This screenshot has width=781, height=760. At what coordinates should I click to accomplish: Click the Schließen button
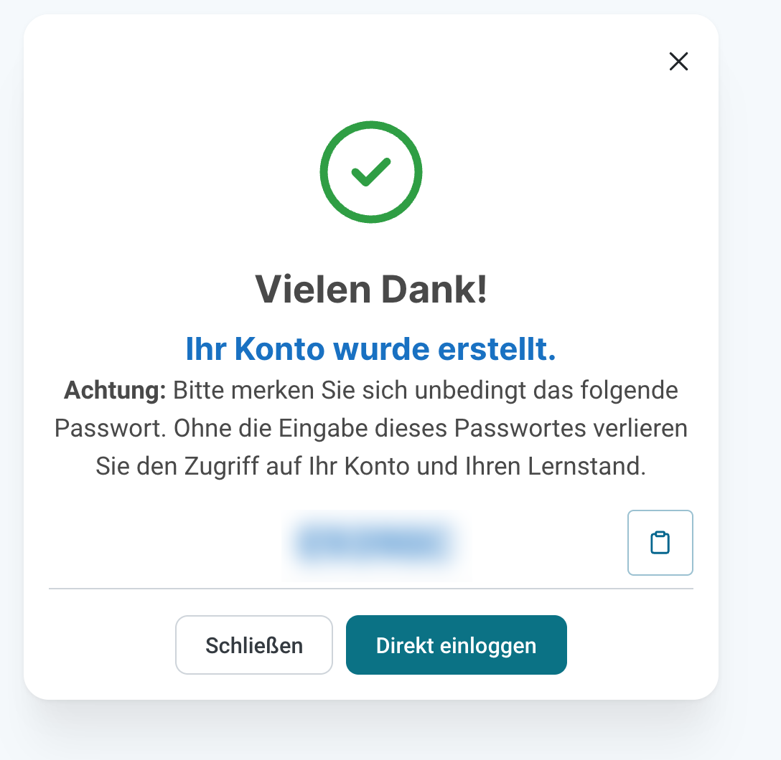[x=254, y=645]
